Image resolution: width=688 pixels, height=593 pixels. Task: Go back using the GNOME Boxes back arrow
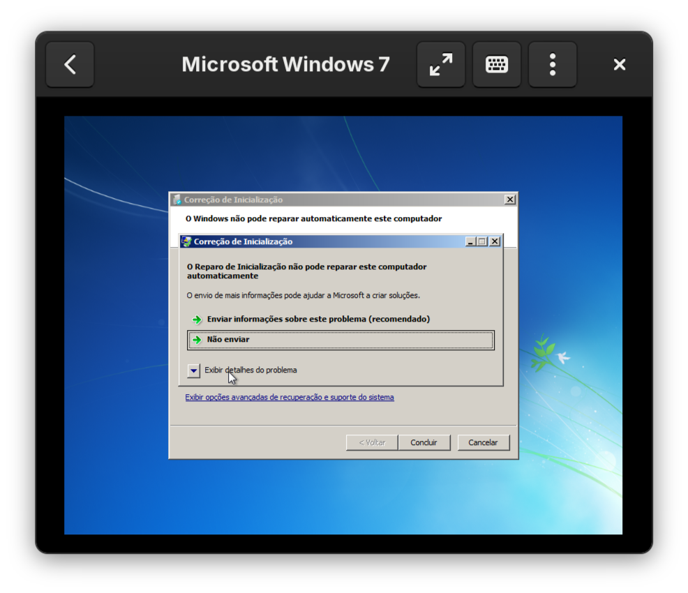coord(70,64)
